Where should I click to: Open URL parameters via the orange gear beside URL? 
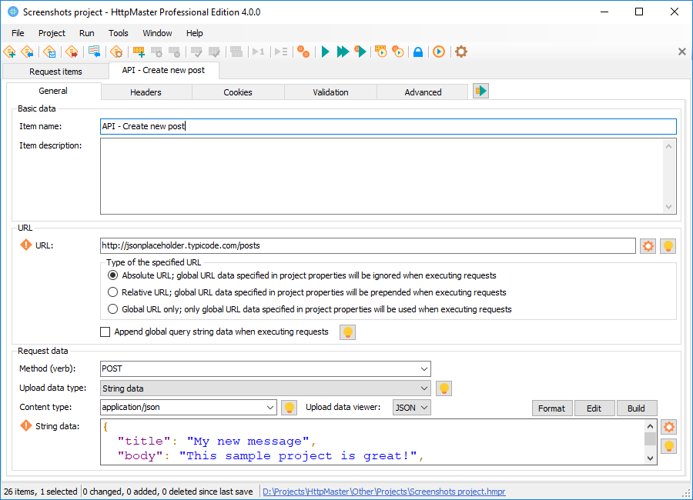[648, 246]
